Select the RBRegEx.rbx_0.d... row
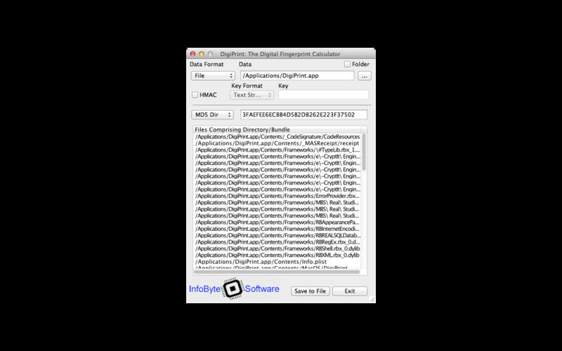Image resolution: width=562 pixels, height=351 pixels. [277, 242]
